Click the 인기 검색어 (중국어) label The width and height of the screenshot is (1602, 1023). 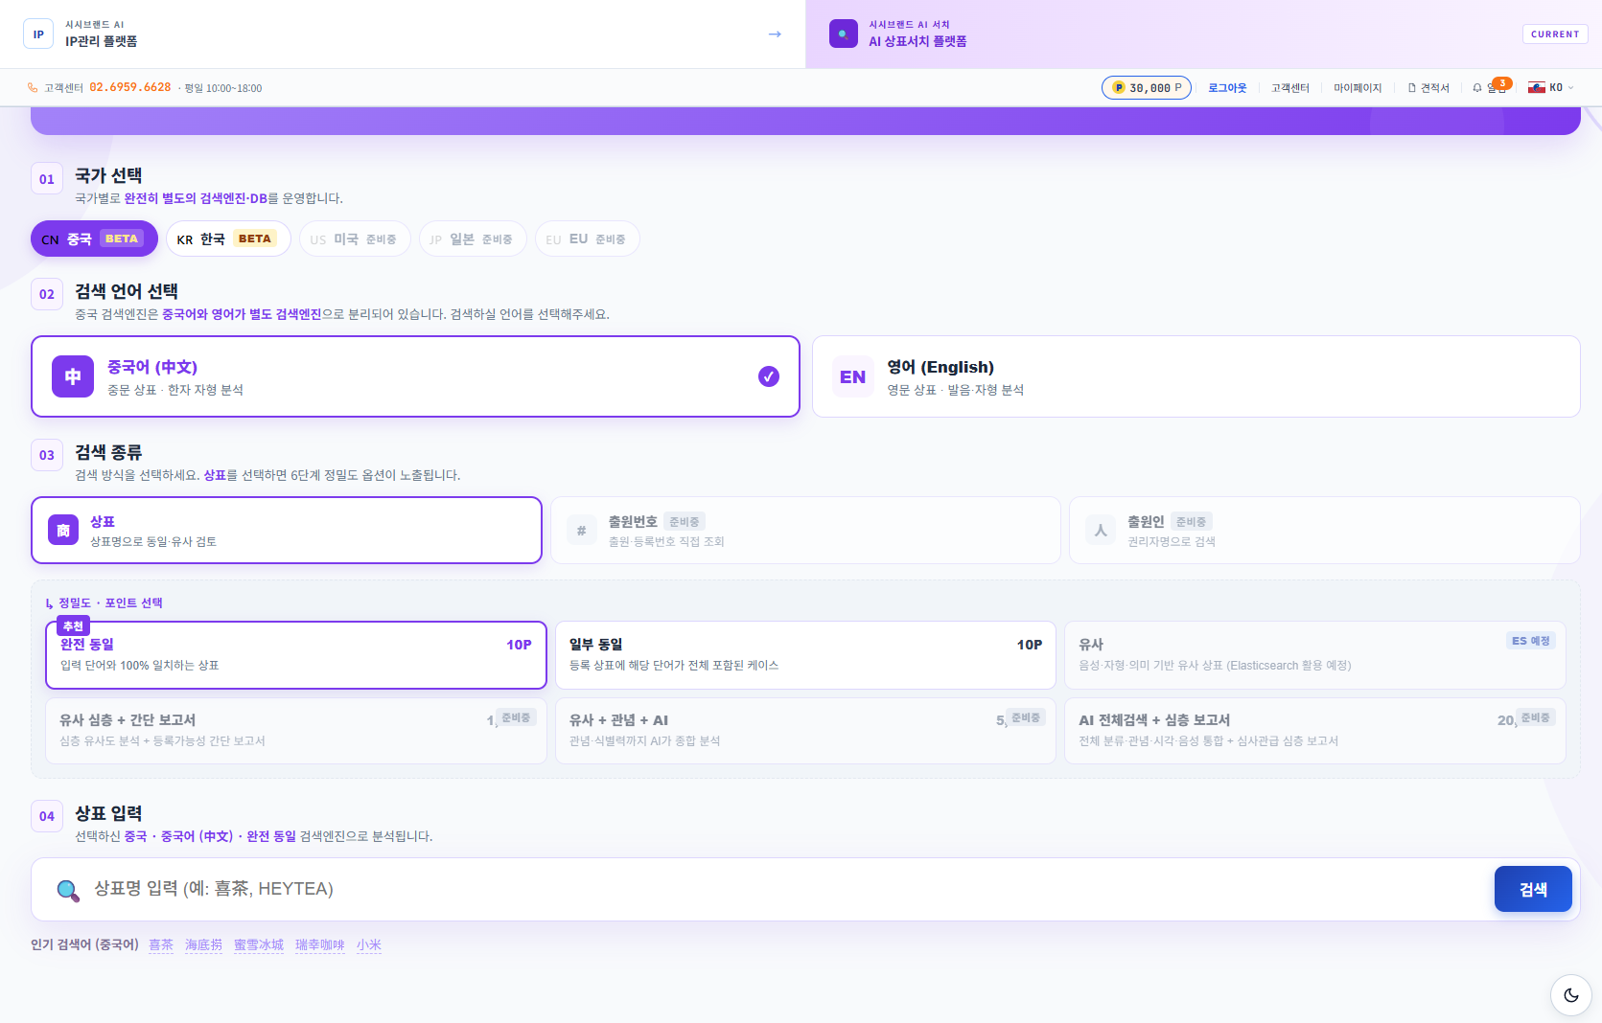pos(84,945)
